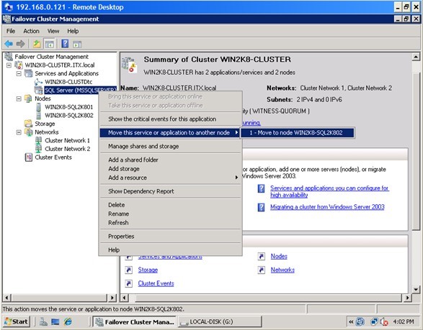Click the Failover Cluster Management taskbar button
Viewport: 423px width, 330px height.
click(x=134, y=321)
